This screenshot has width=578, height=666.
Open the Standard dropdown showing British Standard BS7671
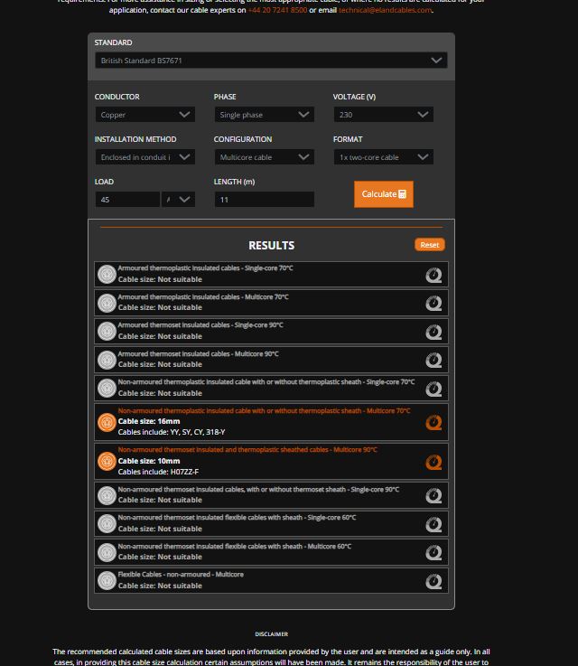pos(271,61)
